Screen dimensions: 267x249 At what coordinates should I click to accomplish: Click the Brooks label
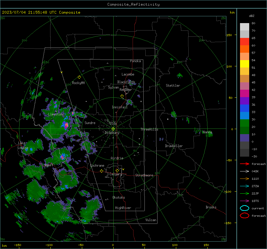click(x=211, y=207)
